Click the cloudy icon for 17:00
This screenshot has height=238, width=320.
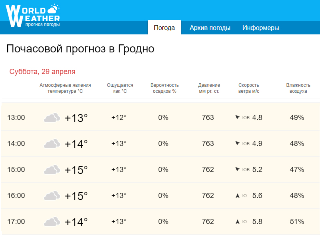tap(52, 222)
